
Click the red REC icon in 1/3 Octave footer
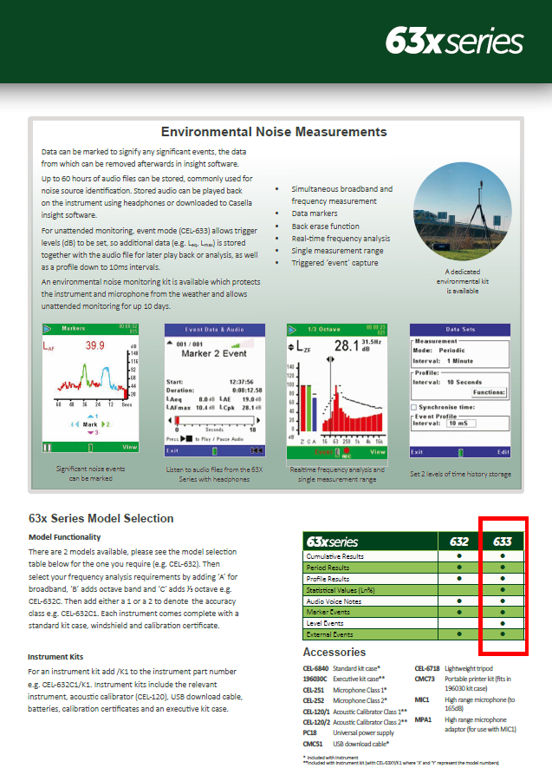tap(347, 453)
